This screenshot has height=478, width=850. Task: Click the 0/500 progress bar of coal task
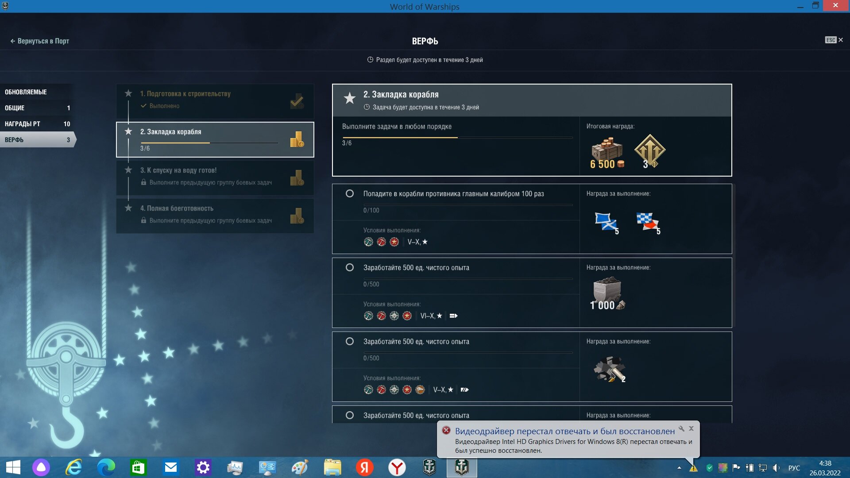[468, 279]
